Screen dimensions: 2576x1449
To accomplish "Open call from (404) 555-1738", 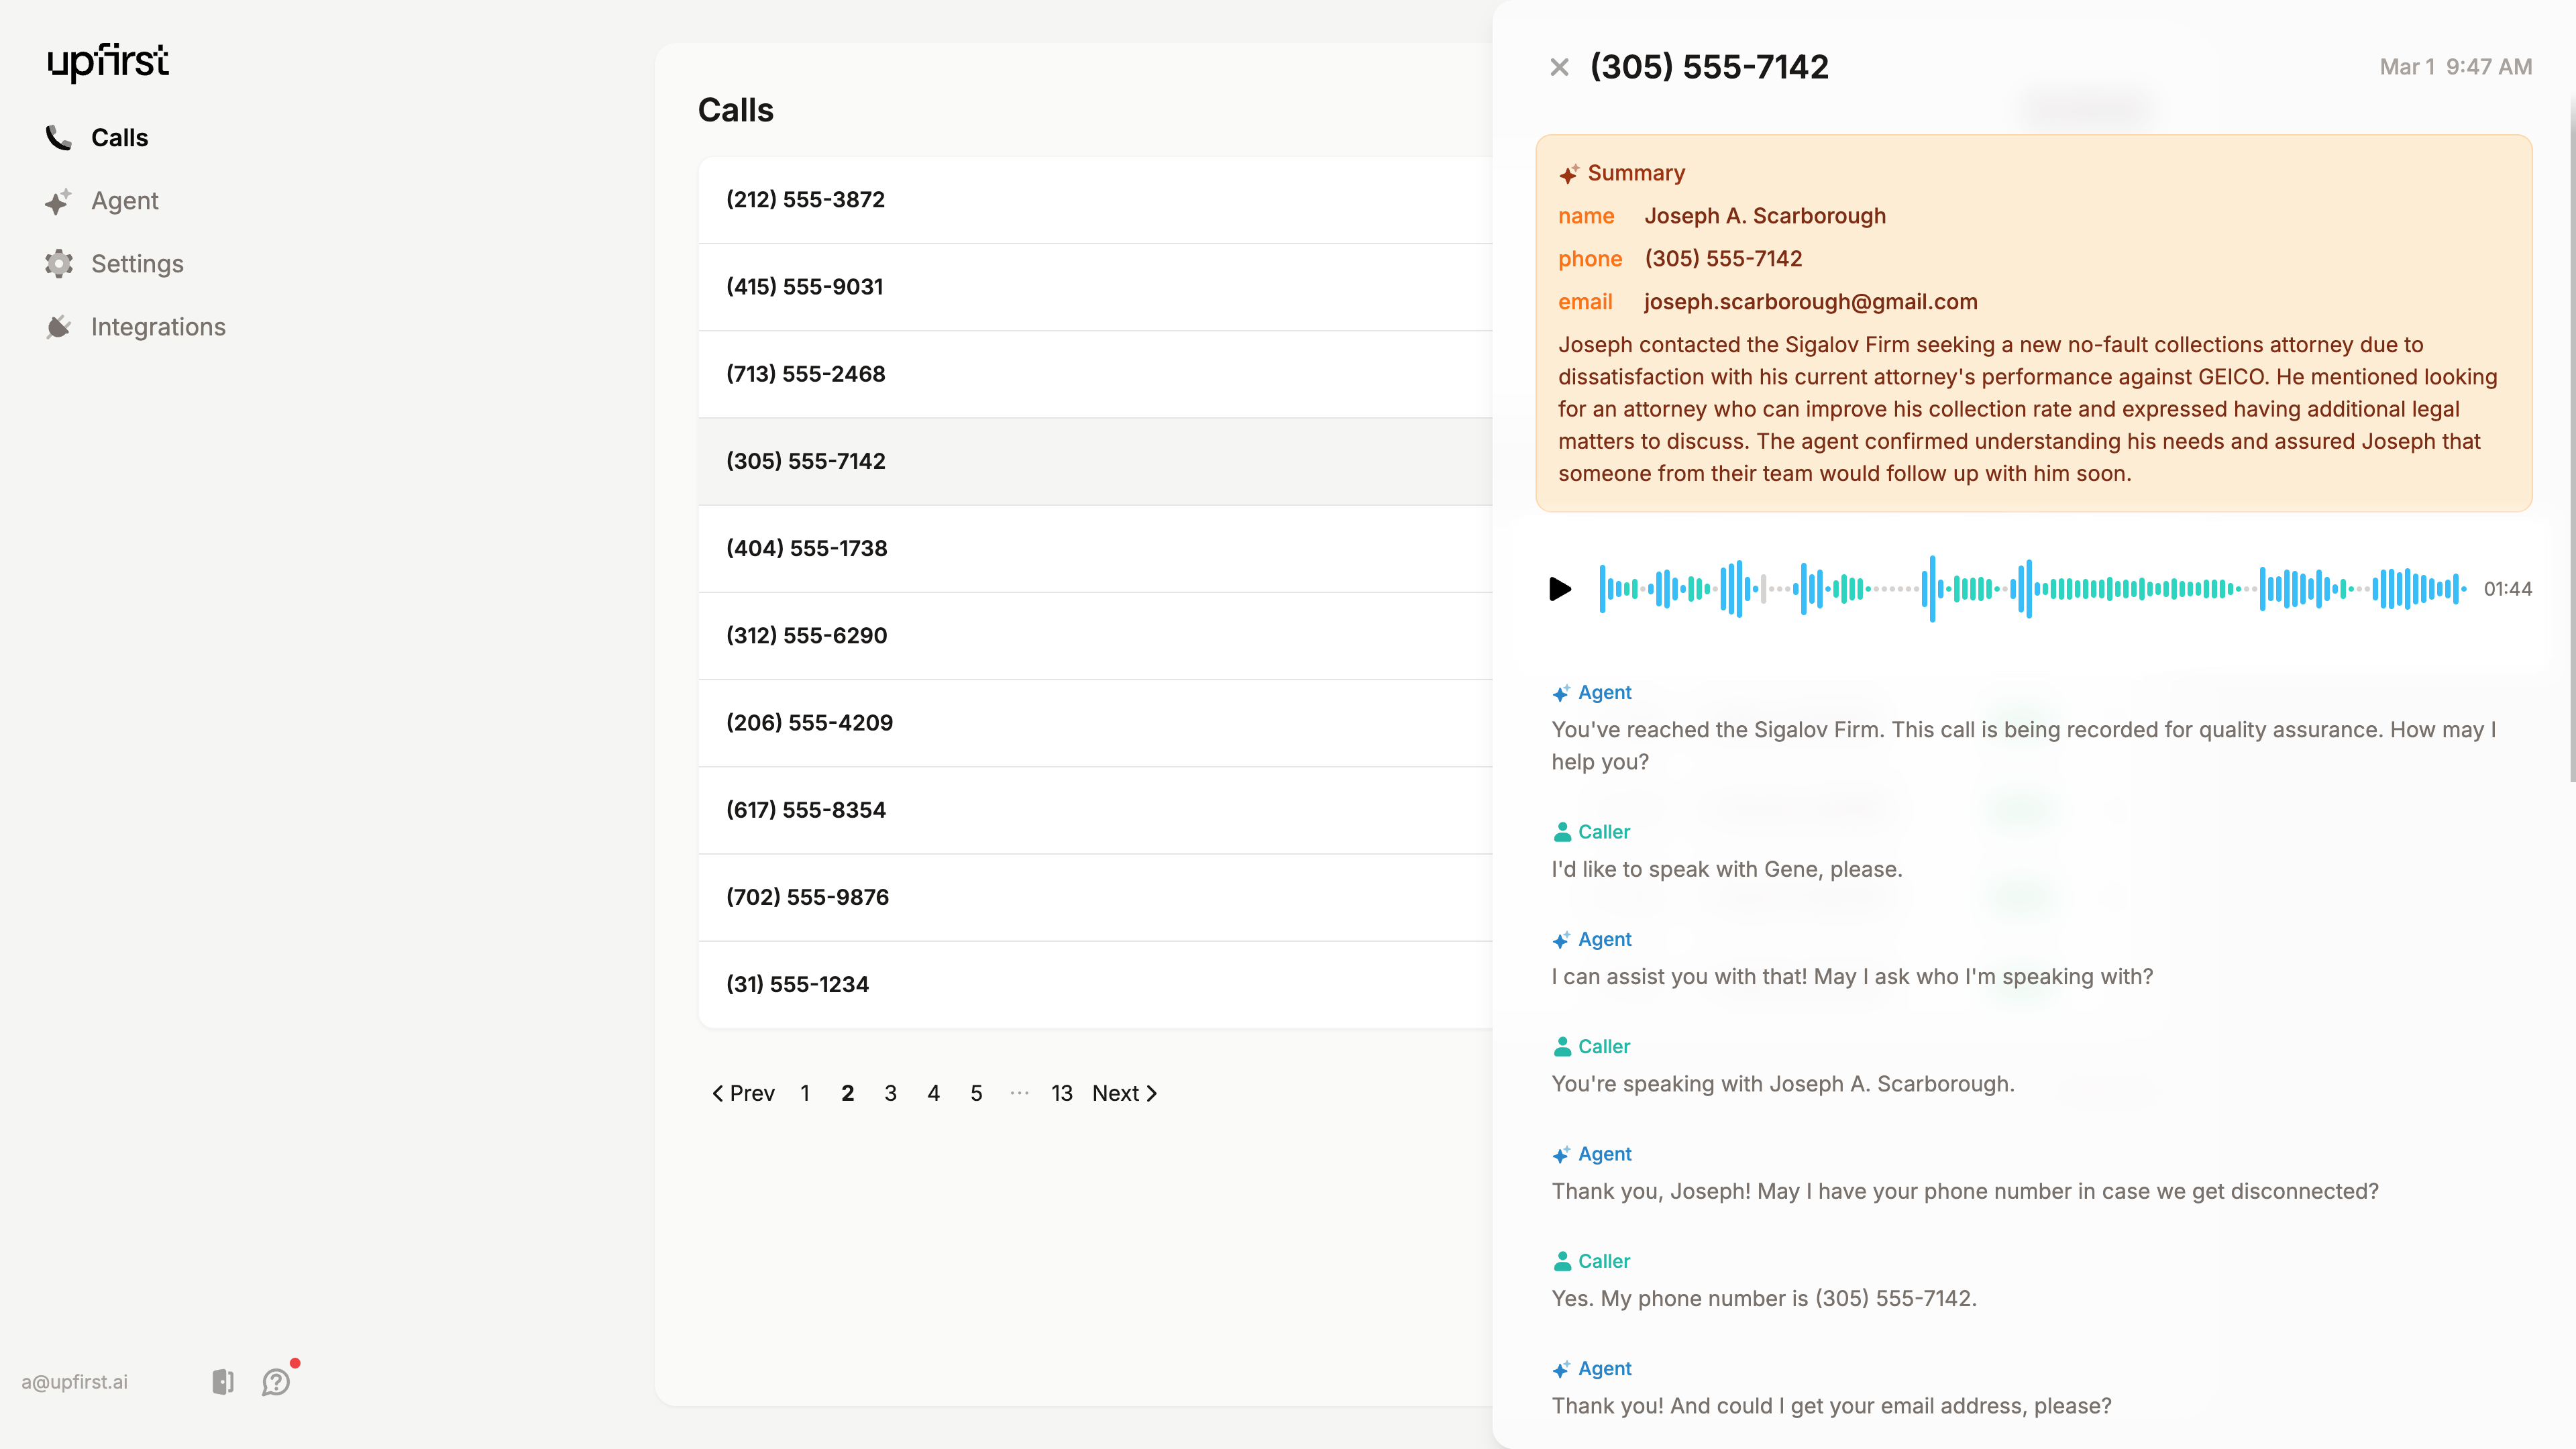I will (x=807, y=549).
